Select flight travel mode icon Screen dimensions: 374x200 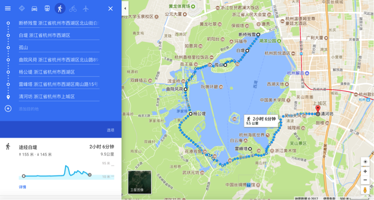[x=86, y=9]
